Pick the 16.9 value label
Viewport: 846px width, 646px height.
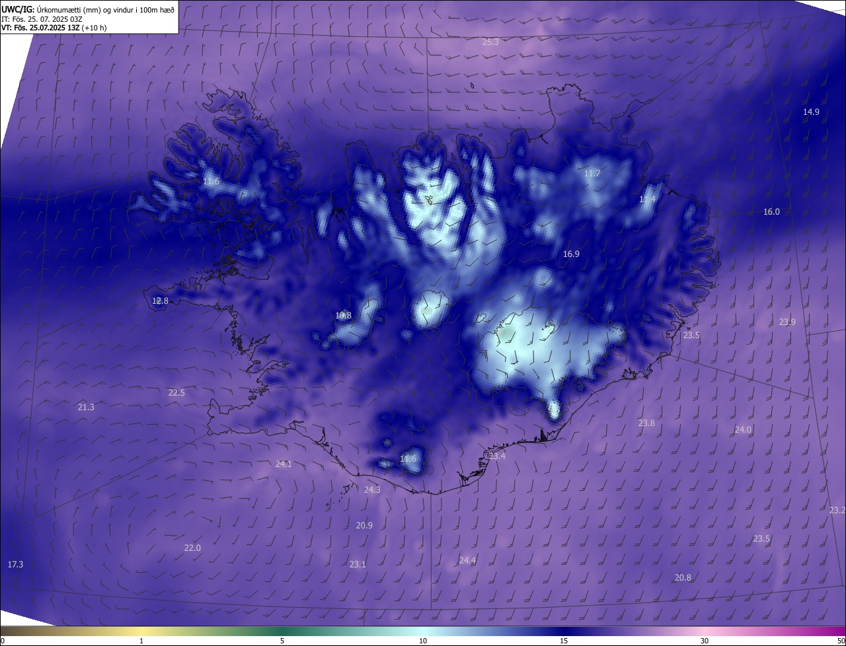[x=571, y=254]
